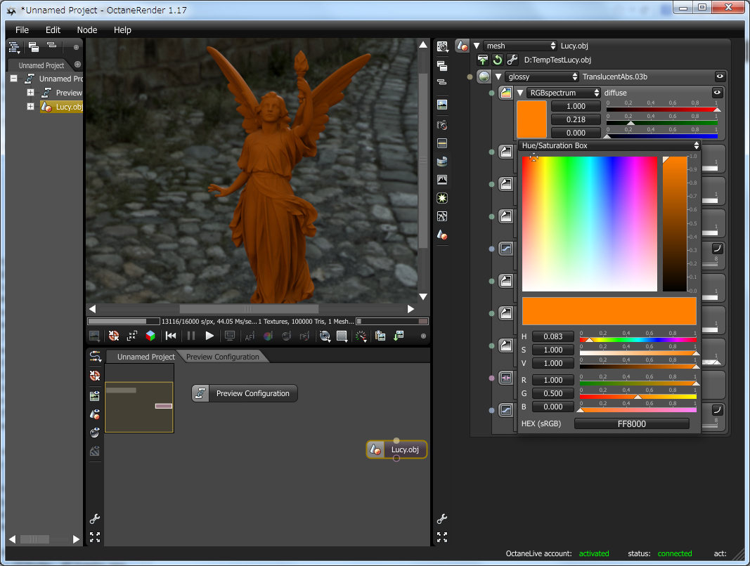Click the vertical brightness value bar

674,224
